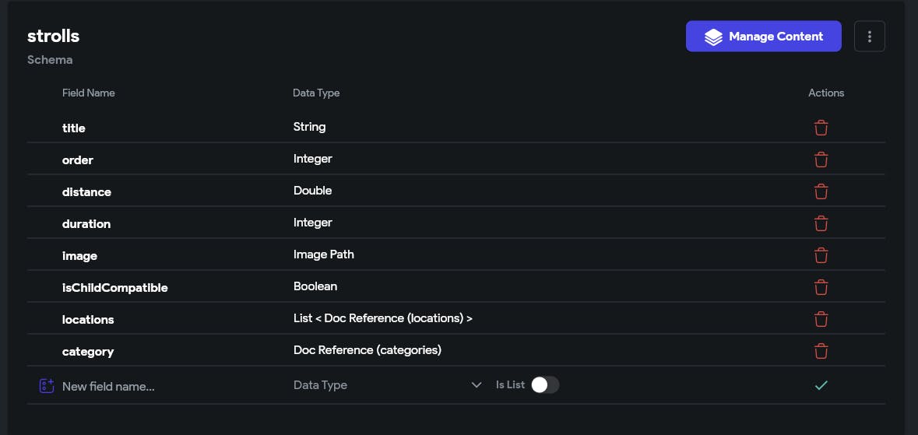The height and width of the screenshot is (435, 918).
Task: Delete the order field
Action: 821,160
